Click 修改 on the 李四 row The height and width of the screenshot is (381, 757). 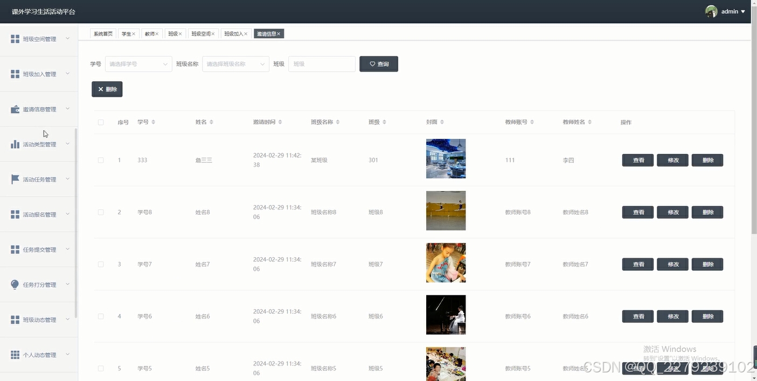[x=672, y=160]
